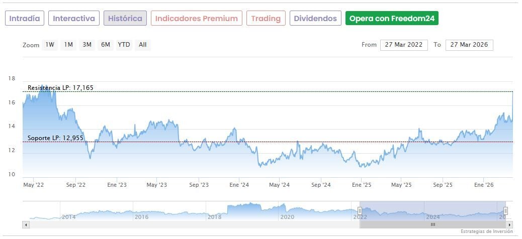Open the Interactiva chart tab
This screenshot has height=239, width=522.
click(x=74, y=19)
